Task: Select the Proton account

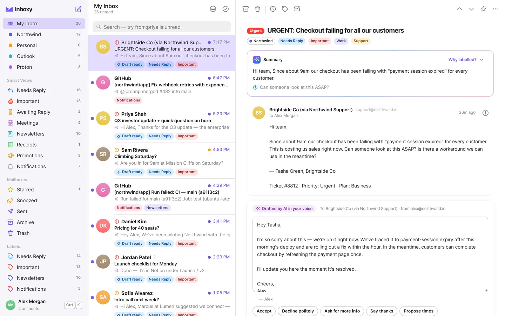Action: point(44,67)
